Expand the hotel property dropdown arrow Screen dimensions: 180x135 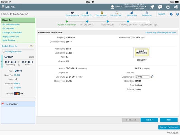click(146, 7)
